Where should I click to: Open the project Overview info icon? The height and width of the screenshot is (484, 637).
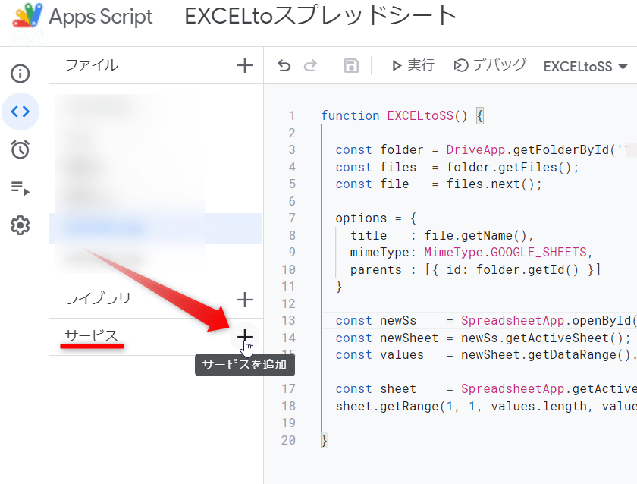[x=20, y=74]
